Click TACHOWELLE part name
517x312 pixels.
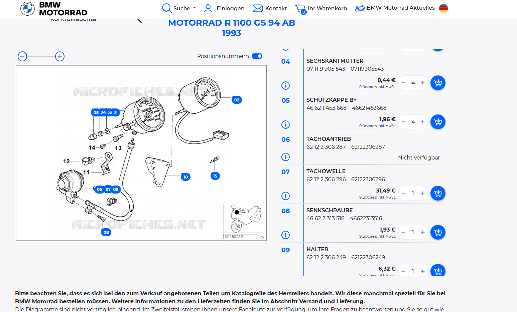tap(326, 171)
